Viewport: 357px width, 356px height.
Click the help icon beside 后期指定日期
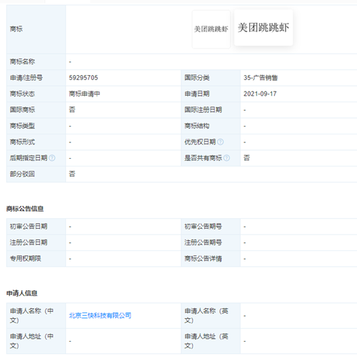[x=52, y=158]
